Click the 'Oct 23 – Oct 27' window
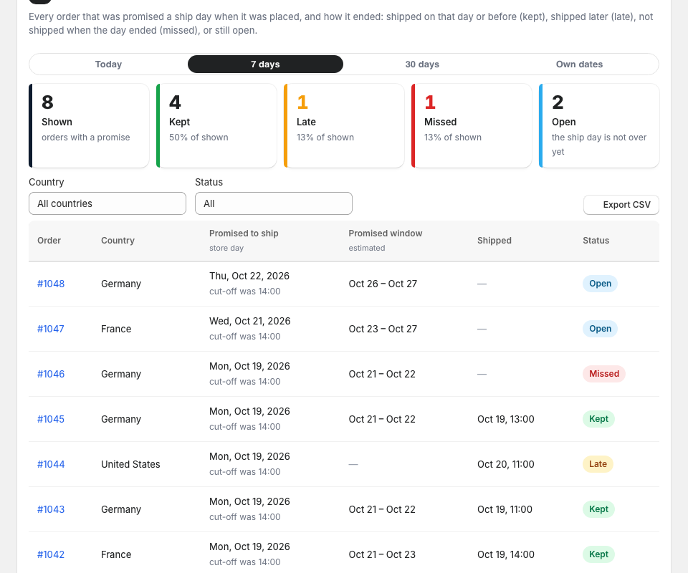The image size is (688, 573). [x=383, y=329]
